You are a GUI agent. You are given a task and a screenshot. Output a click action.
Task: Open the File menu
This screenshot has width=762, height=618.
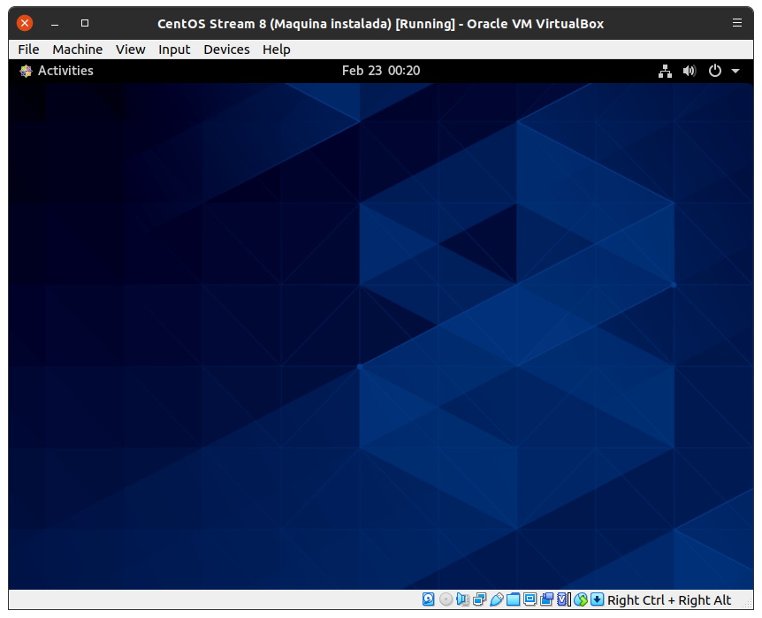(28, 50)
